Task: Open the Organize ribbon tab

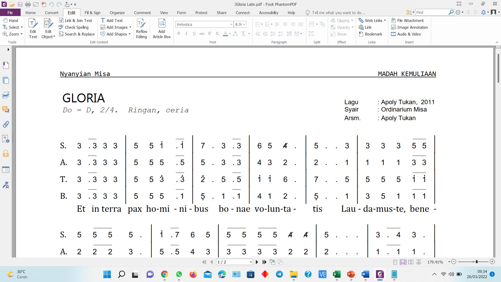Action: pyautogui.click(x=117, y=13)
